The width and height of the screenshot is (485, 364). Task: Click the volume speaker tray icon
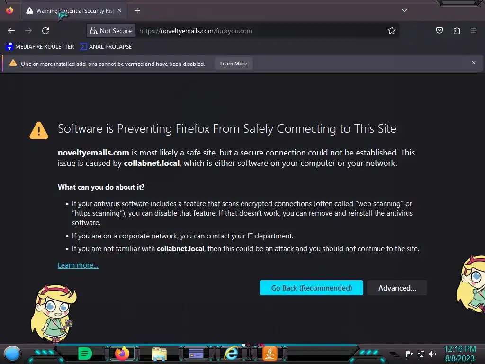pyautogui.click(x=432, y=354)
